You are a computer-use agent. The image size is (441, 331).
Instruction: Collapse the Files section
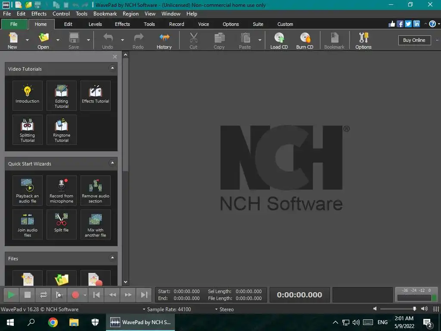112,258
